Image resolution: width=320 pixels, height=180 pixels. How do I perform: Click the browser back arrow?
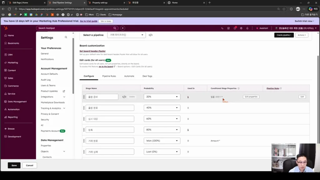coord(3,9)
